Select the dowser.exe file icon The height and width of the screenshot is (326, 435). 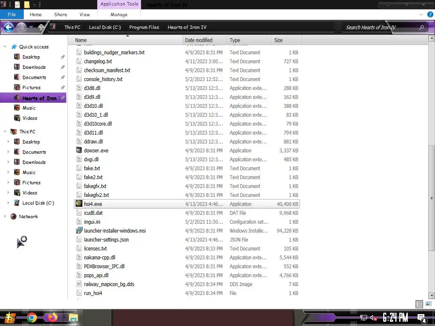point(79,150)
